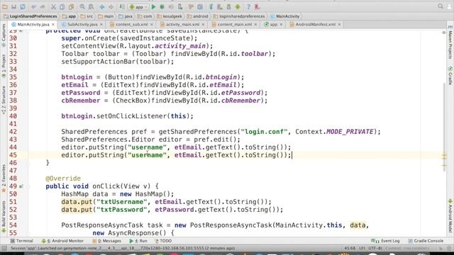Image resolution: width=454 pixels, height=255 pixels.
Task: Open the 4: Run panel
Action: pos(138,241)
